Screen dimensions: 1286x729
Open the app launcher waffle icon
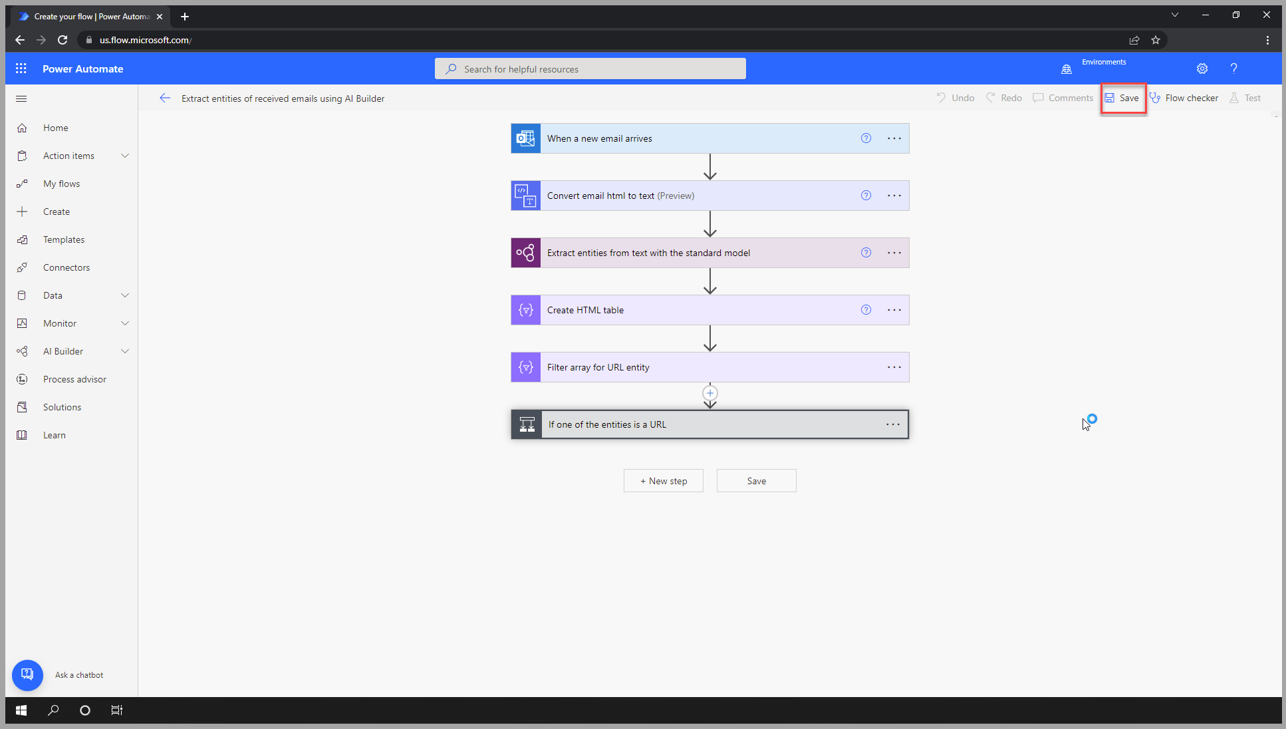[x=21, y=69]
